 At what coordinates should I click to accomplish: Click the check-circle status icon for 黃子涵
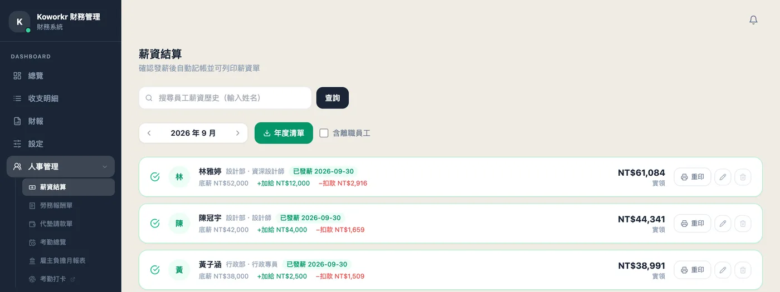tap(155, 270)
